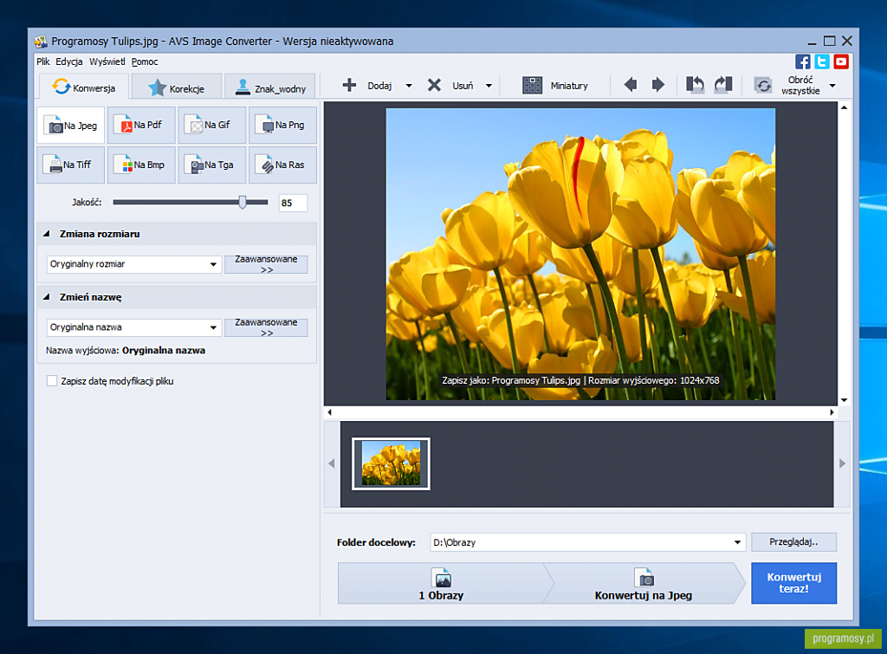The width and height of the screenshot is (887, 654).
Task: Pick the Na Tga format
Action: tap(212, 165)
